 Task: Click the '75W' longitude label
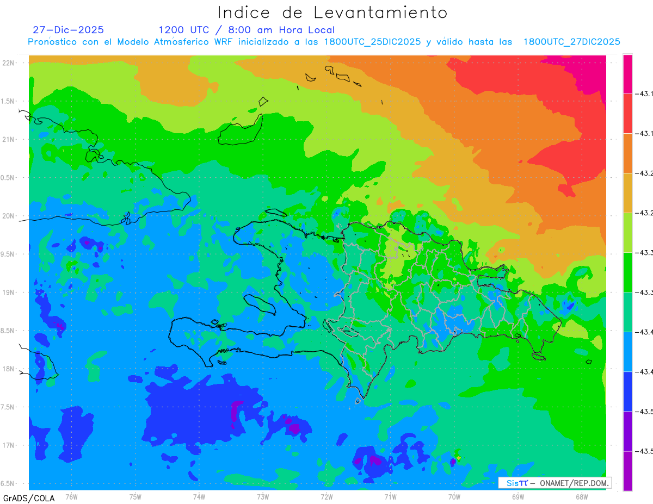click(x=135, y=496)
